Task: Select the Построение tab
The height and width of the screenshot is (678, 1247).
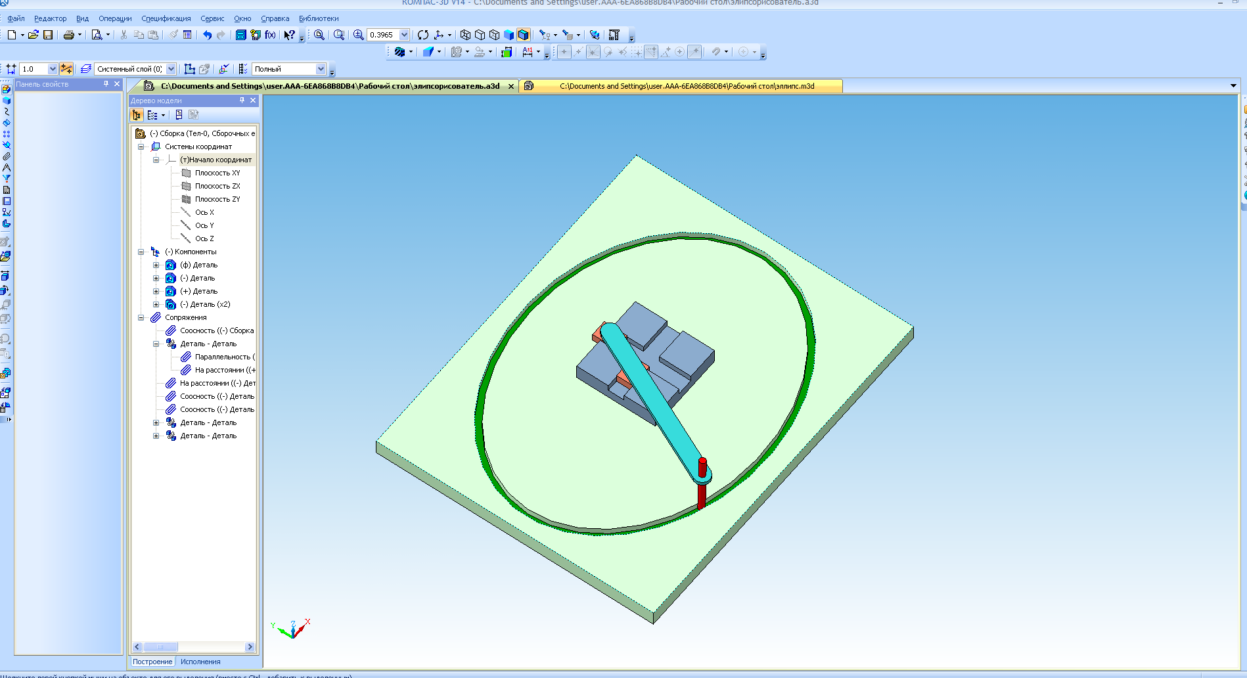Action: tap(152, 662)
